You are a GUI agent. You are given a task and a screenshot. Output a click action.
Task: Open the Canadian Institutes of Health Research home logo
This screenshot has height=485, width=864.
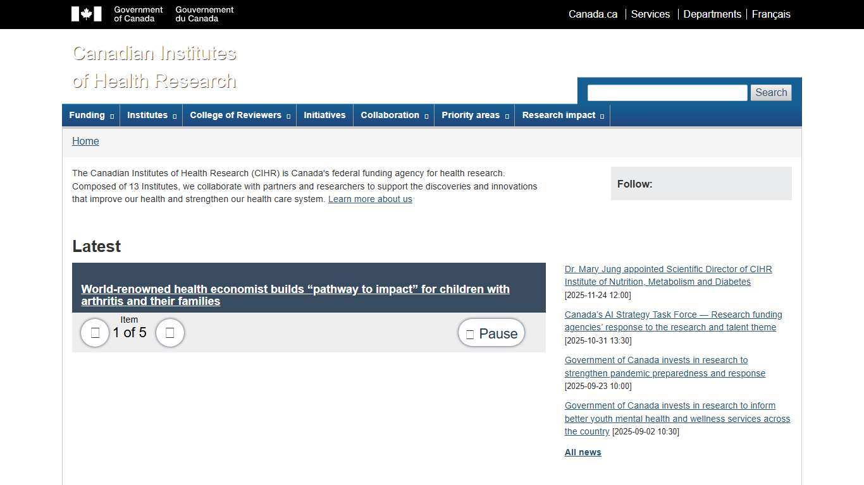coord(154,67)
